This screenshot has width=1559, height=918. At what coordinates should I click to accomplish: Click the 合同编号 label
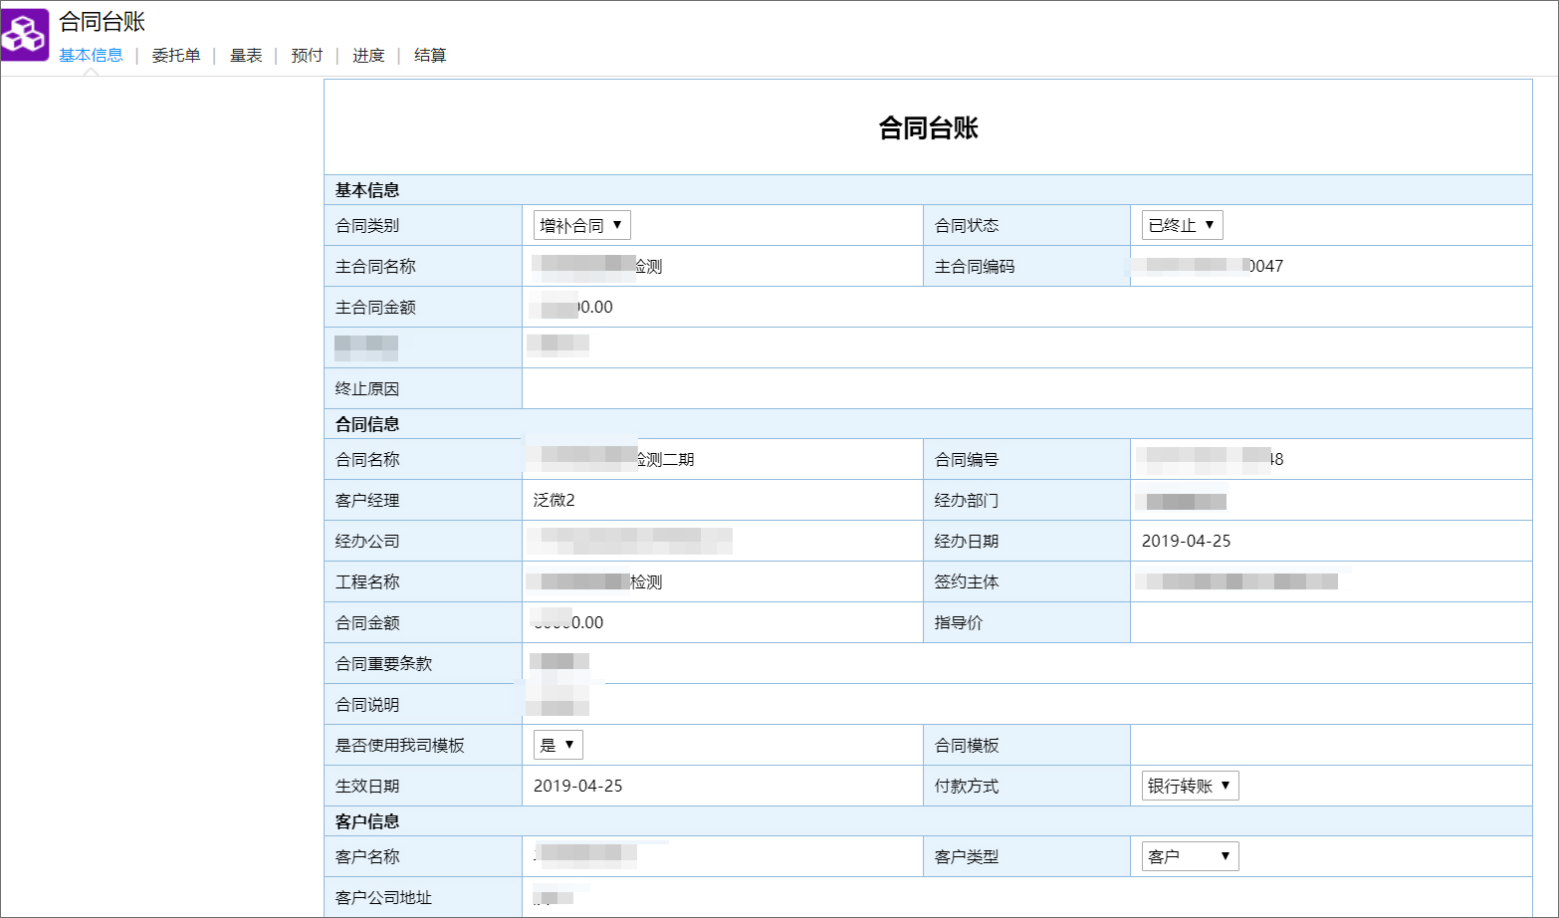pos(967,459)
